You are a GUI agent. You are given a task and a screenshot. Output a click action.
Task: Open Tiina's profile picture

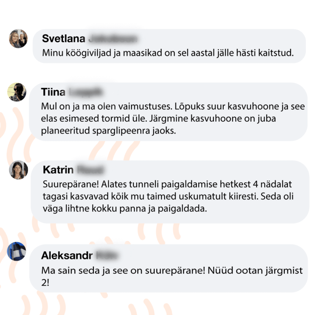click(x=17, y=92)
